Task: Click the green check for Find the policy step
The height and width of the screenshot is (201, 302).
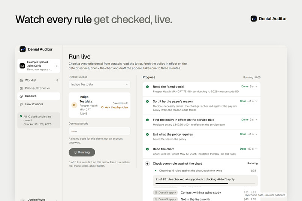Action: [x=147, y=120]
